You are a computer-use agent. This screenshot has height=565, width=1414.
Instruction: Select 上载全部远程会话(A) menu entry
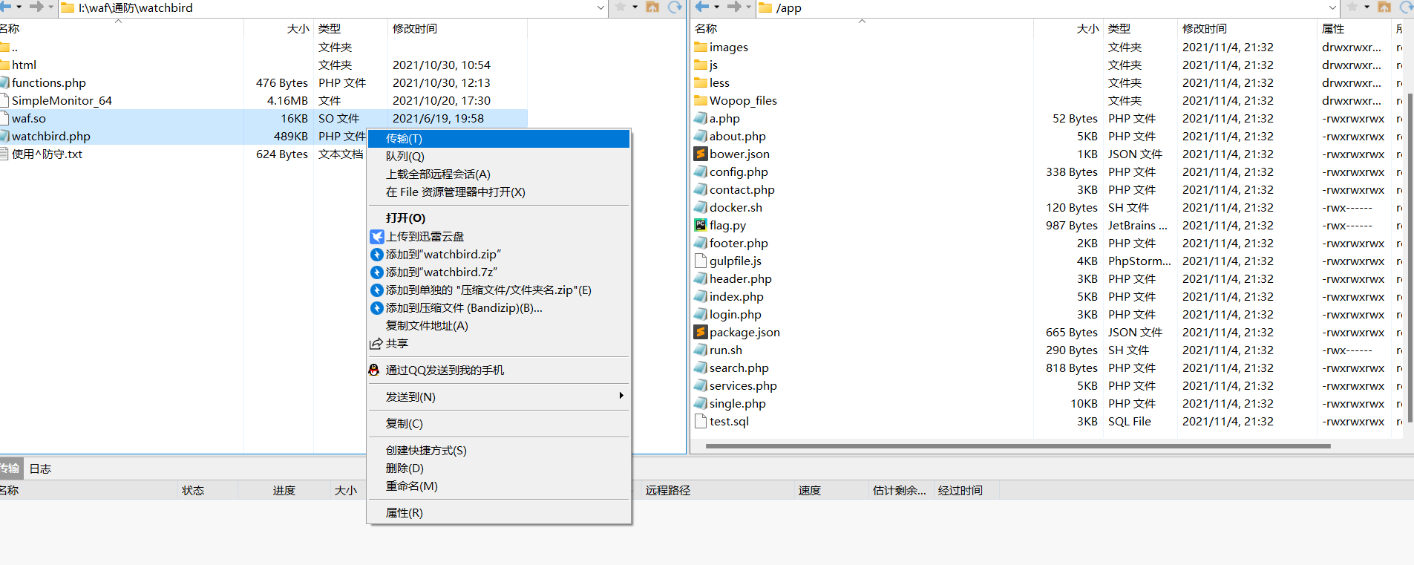(499, 174)
